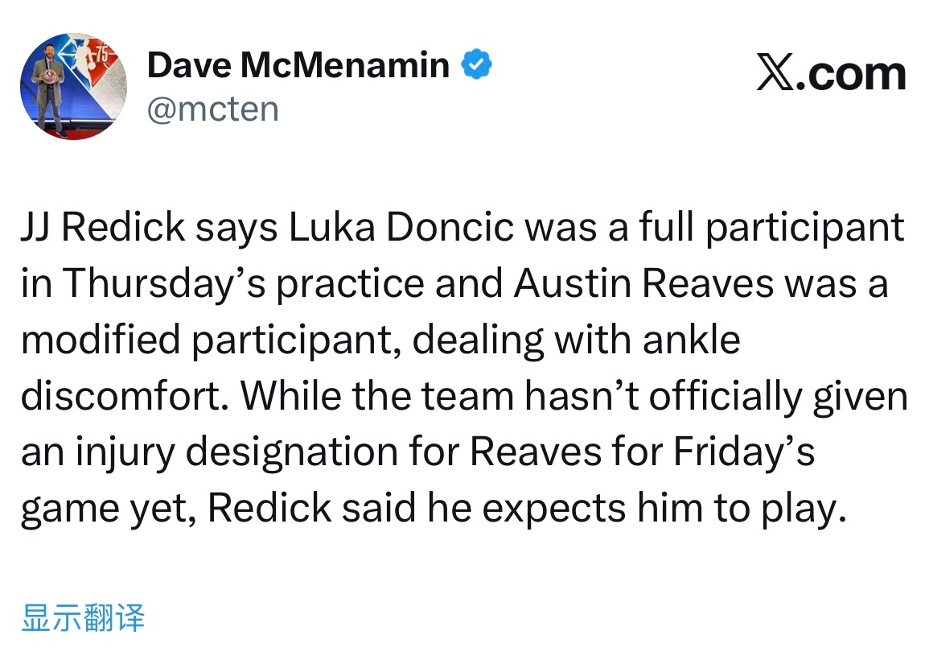Viewport: 925px width, 664px height.
Task: Select the Dave McMenamin display name
Action: [x=298, y=64]
